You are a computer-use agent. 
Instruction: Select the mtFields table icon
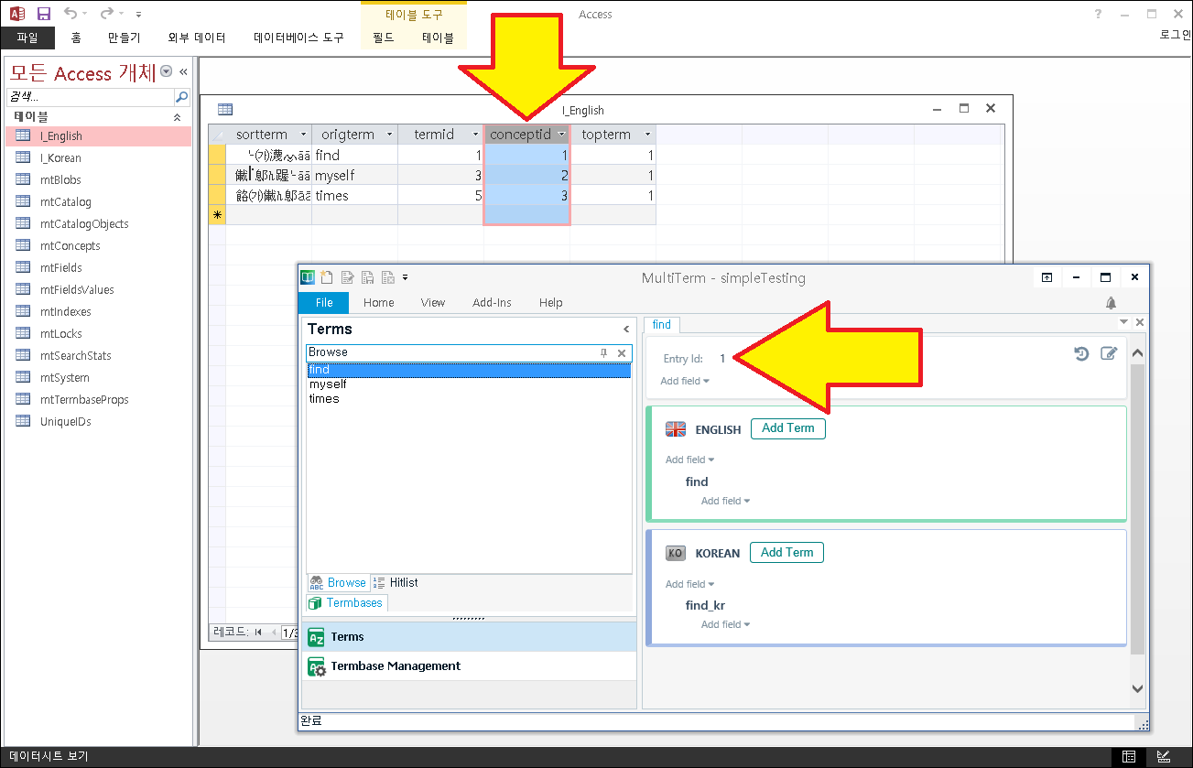(x=24, y=267)
